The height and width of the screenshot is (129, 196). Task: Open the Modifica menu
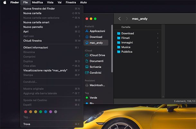(x=37, y=2)
